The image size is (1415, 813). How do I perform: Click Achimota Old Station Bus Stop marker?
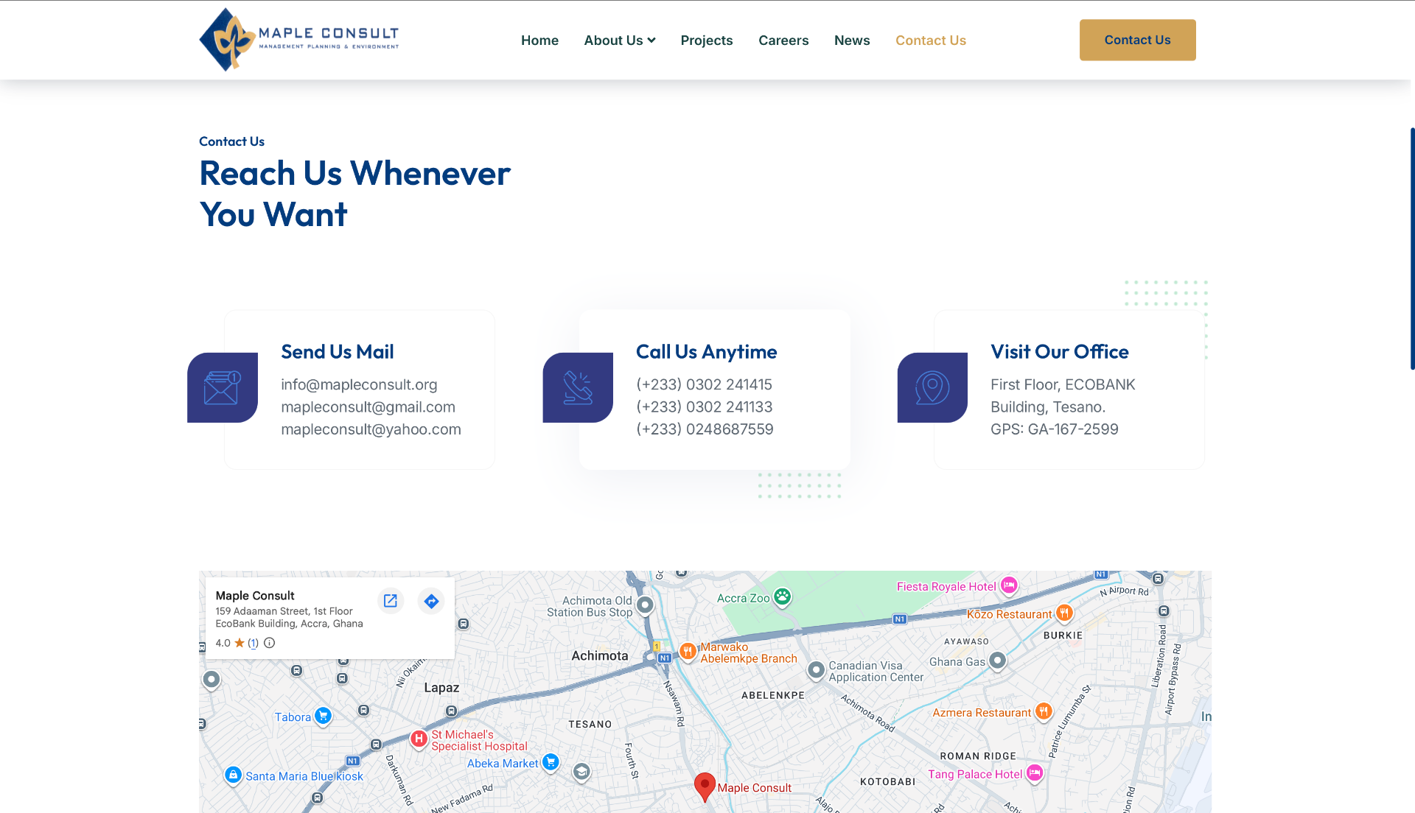pos(645,605)
